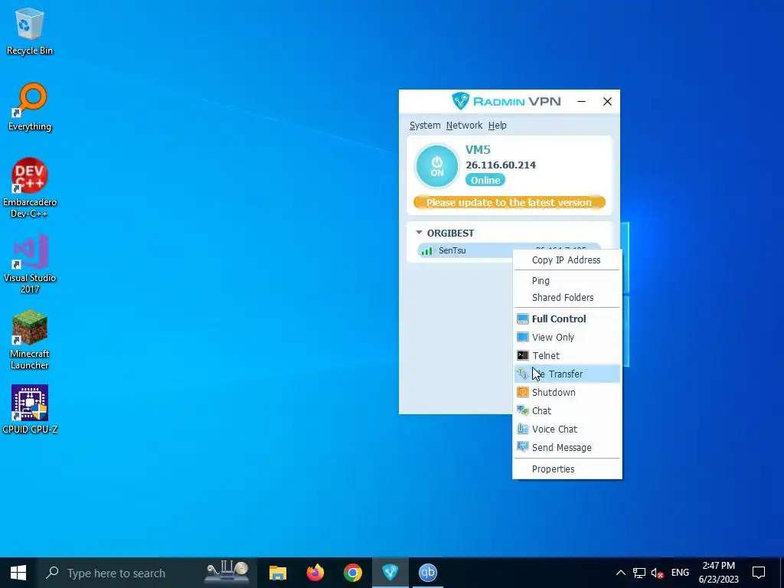Open Firefox from the taskbar

pos(315,573)
